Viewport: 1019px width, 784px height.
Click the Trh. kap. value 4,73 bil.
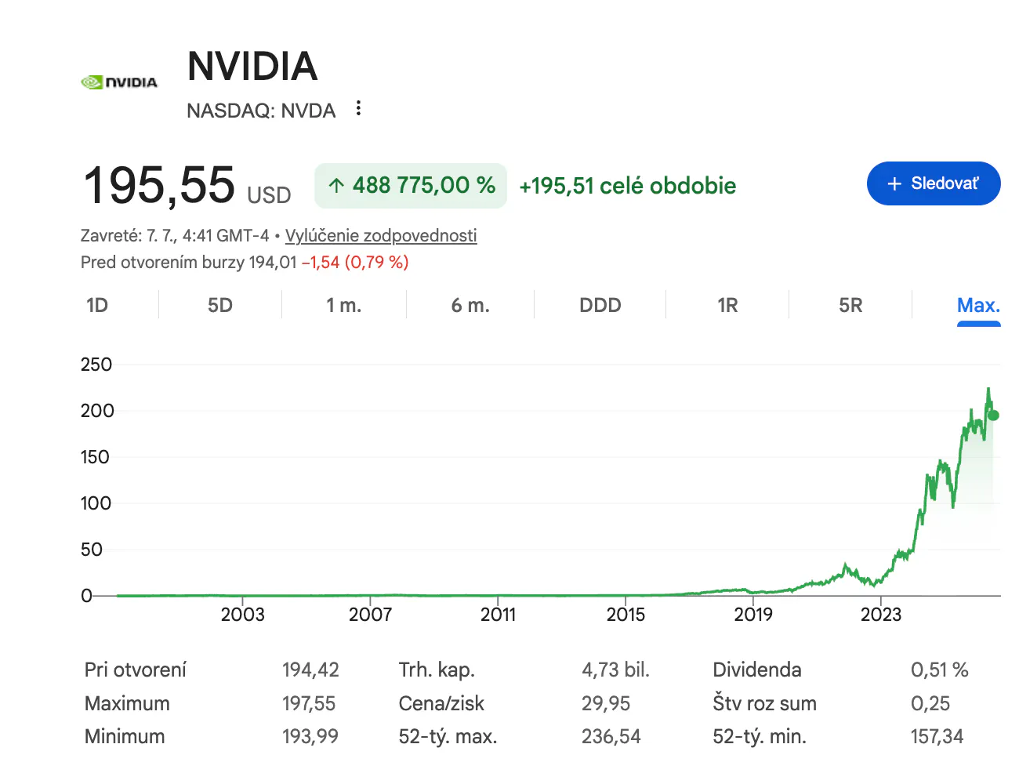[x=615, y=670]
